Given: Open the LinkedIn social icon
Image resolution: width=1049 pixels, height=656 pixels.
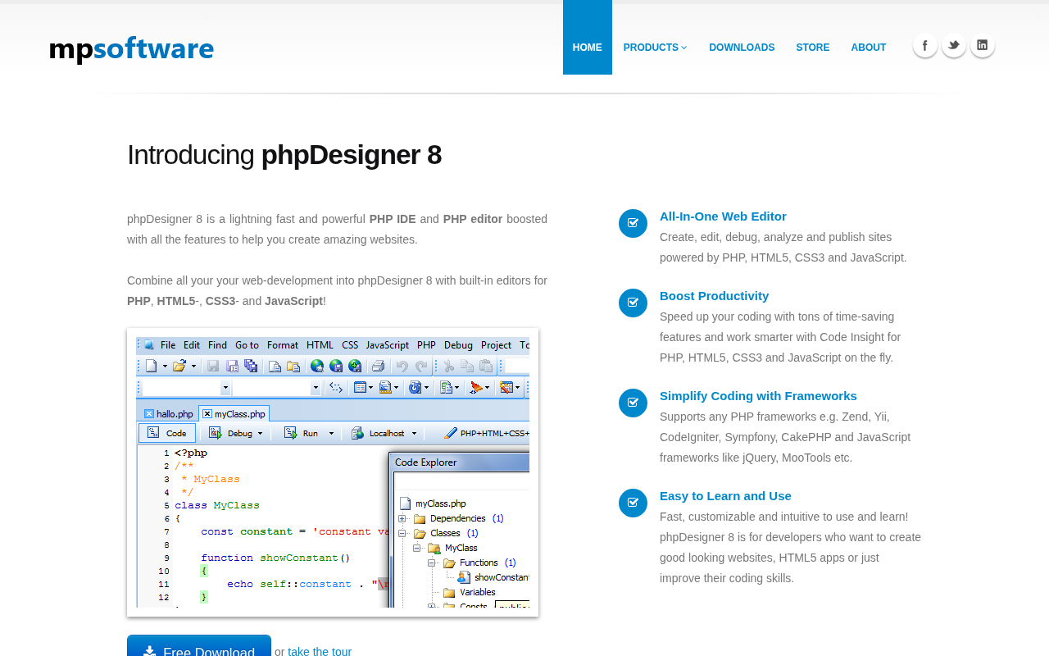Looking at the screenshot, I should click(983, 45).
